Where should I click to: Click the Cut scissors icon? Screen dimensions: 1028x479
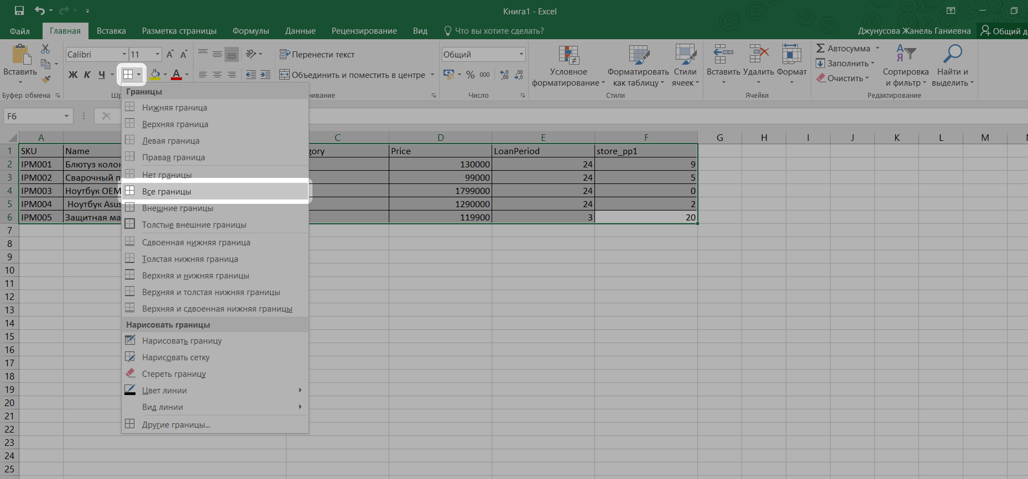(x=45, y=49)
